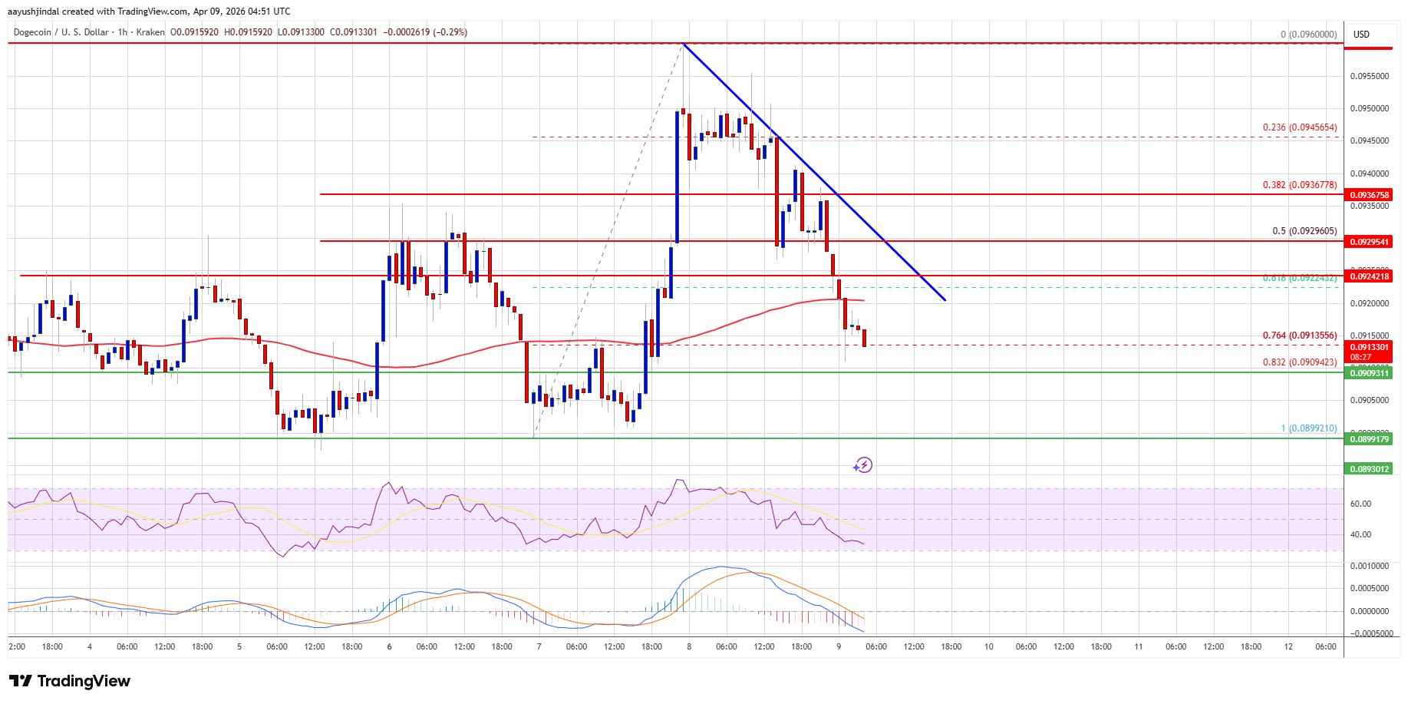This screenshot has height=704, width=1408.
Task: Open the Kraken exchange selector
Action: pos(150,32)
